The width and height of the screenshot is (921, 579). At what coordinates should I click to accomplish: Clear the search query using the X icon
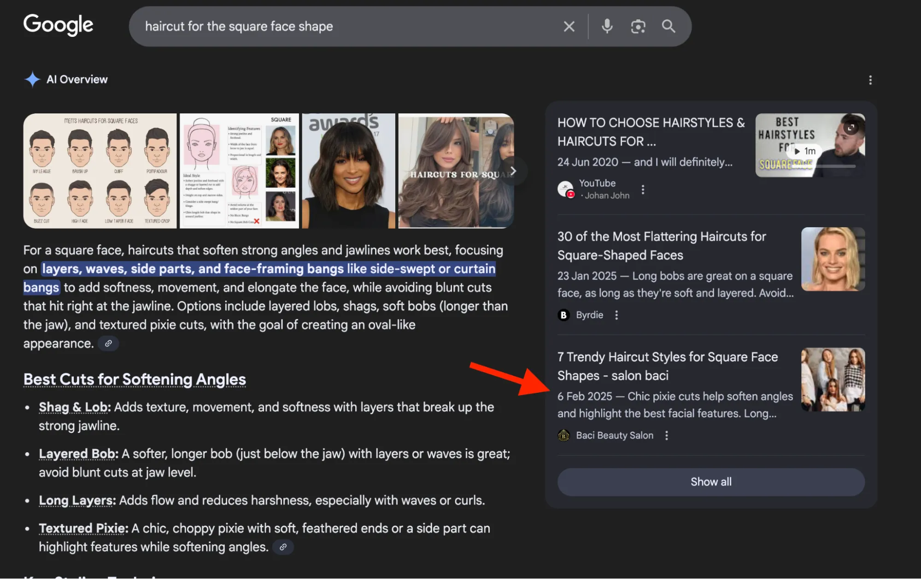tap(569, 26)
